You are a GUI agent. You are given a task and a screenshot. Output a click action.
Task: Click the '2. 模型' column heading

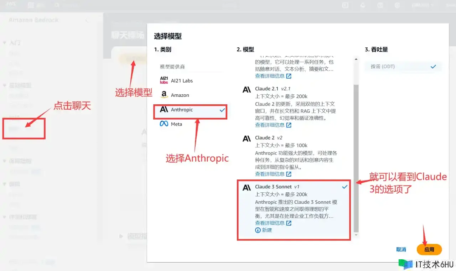coord(245,49)
